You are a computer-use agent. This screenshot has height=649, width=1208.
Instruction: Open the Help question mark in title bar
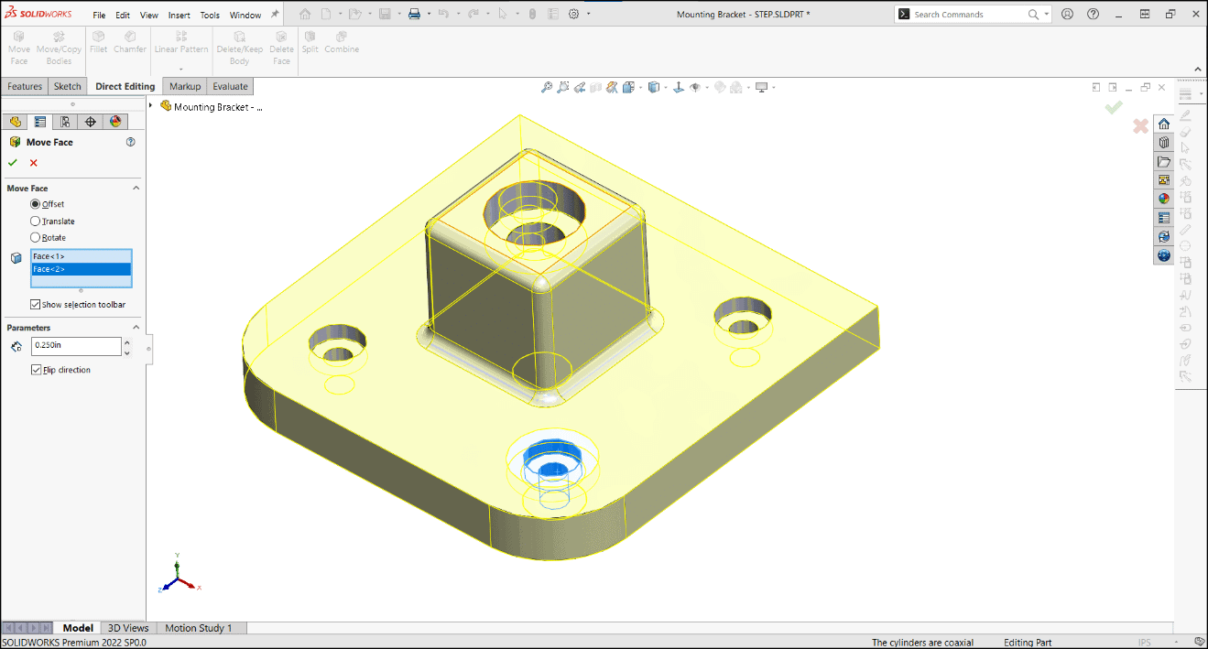click(x=1093, y=14)
